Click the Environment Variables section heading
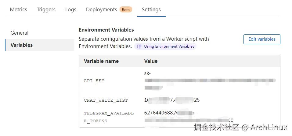This screenshot has height=136, width=292. pos(106,30)
